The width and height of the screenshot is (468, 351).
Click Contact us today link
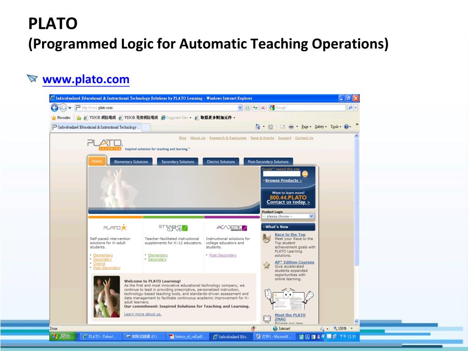[x=288, y=202]
